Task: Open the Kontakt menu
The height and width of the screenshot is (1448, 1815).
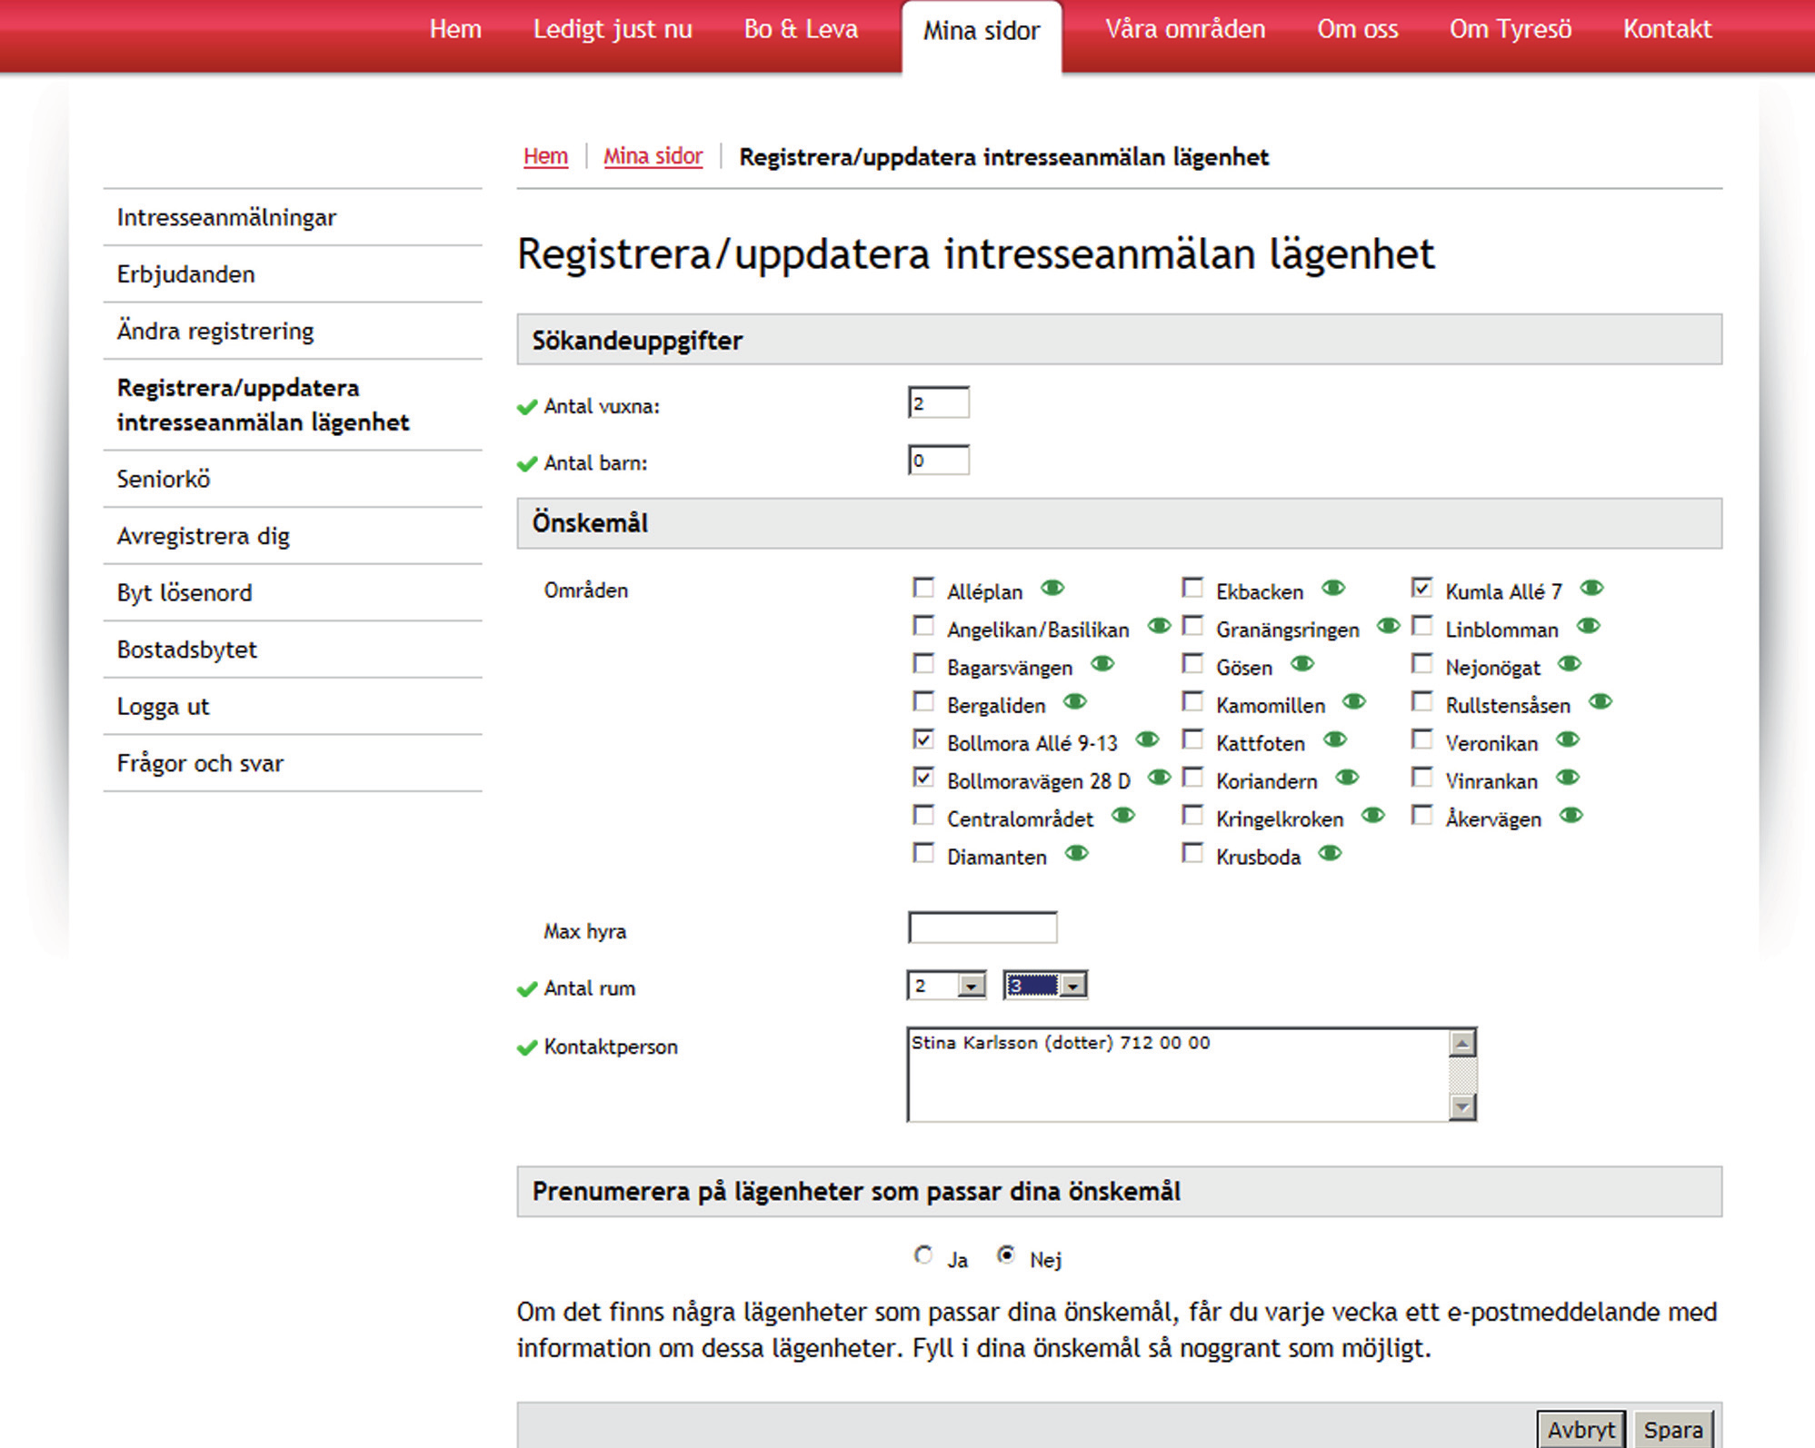Action: tap(1668, 29)
